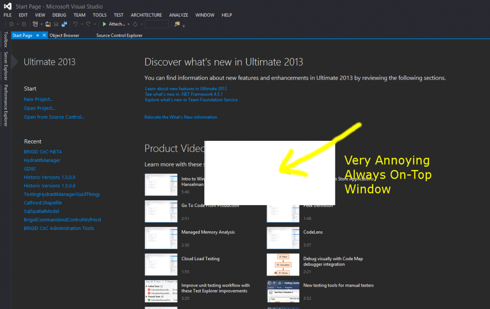Expand the Undo history dropdown
The image size is (490, 309).
[82, 24]
